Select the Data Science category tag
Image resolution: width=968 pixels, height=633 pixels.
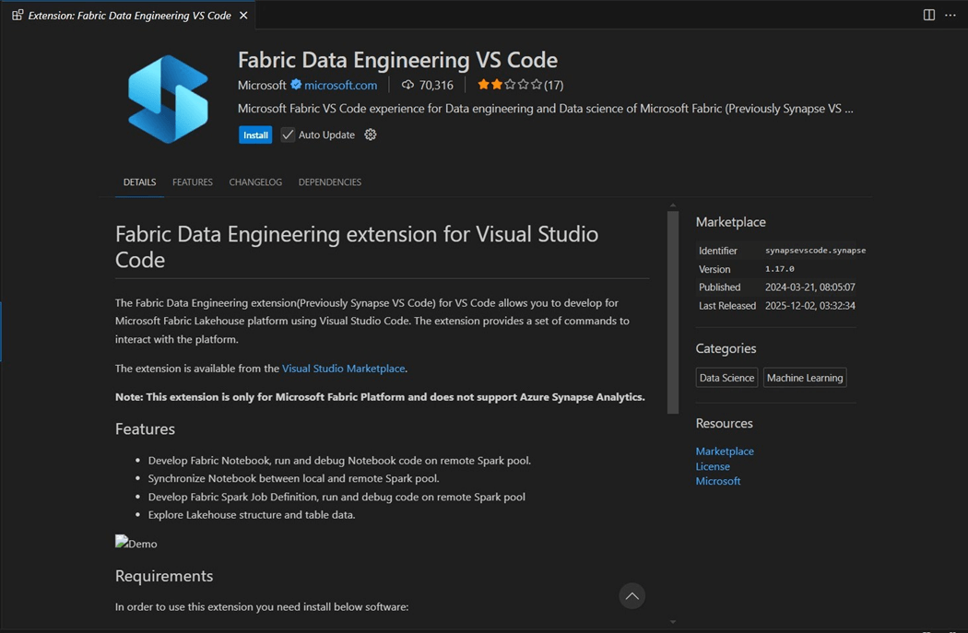click(x=726, y=378)
